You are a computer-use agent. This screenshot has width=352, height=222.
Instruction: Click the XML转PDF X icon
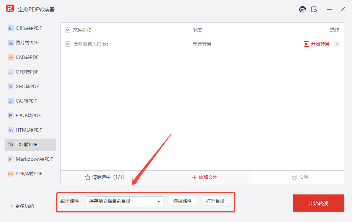coord(11,87)
